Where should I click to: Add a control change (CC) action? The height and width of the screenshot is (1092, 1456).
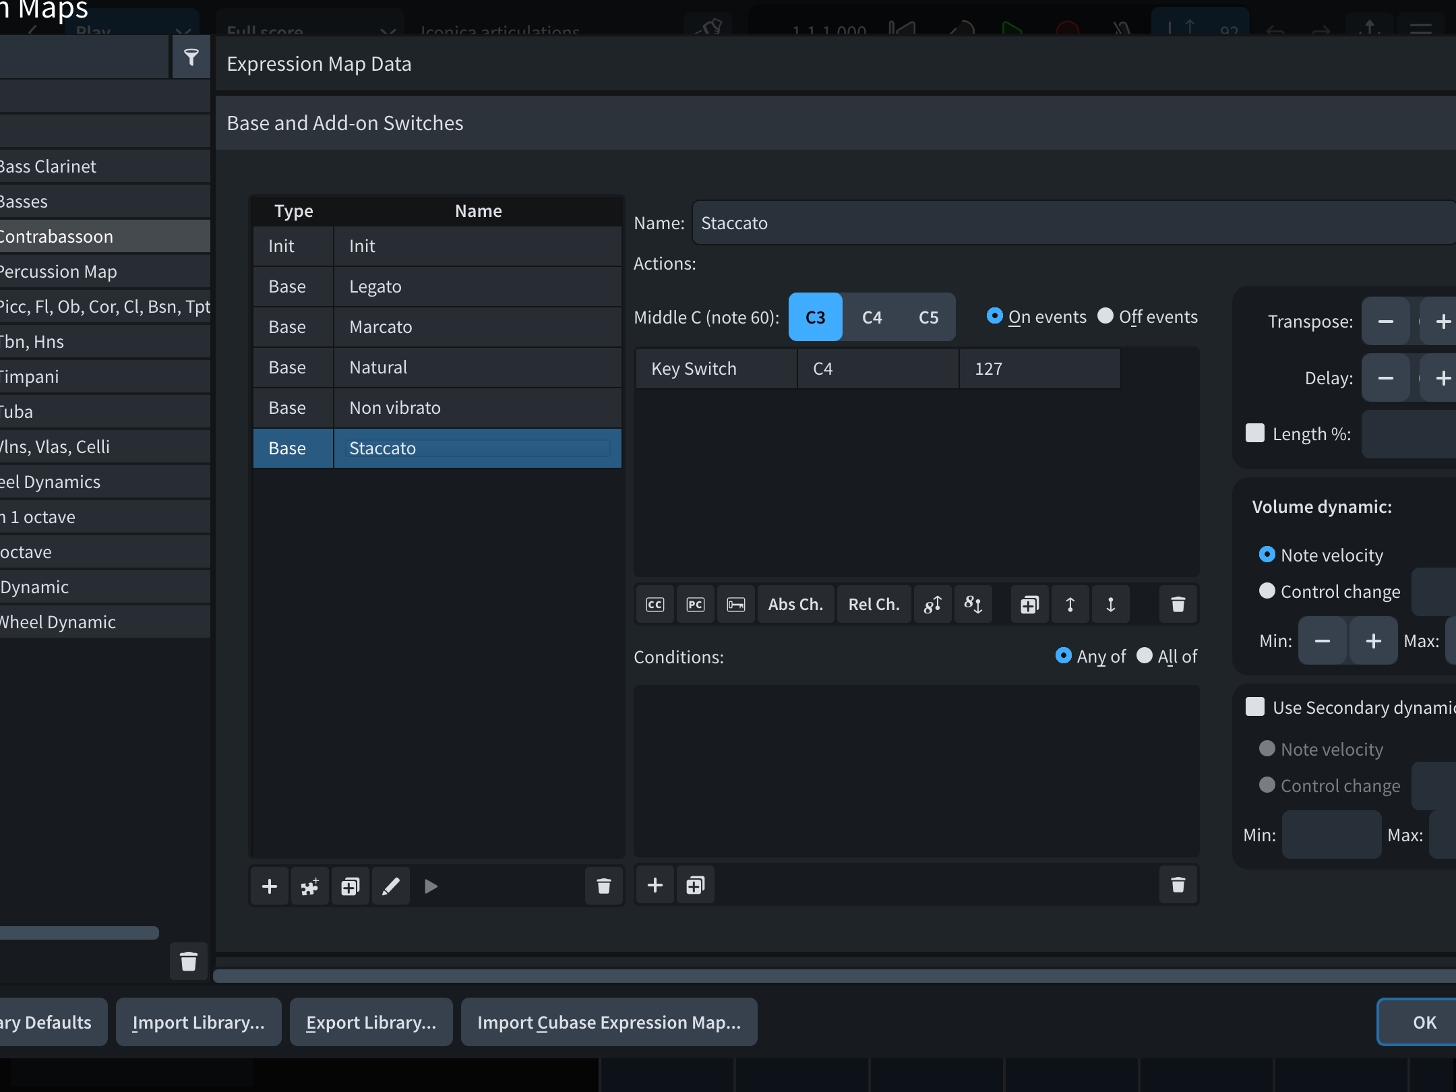point(655,605)
